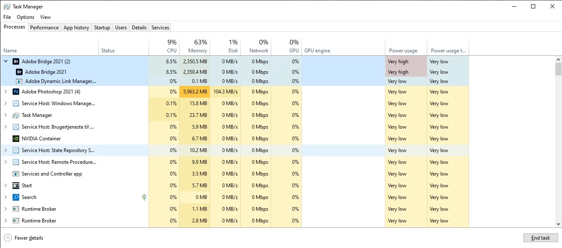This screenshot has width=562, height=248.
Task: Select the 15.8 MB memory cell
Action: tap(195, 103)
